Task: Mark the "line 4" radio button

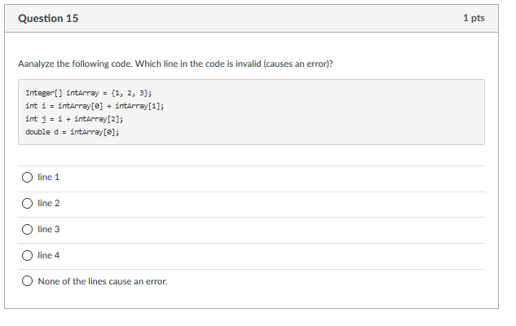Action: 27,255
